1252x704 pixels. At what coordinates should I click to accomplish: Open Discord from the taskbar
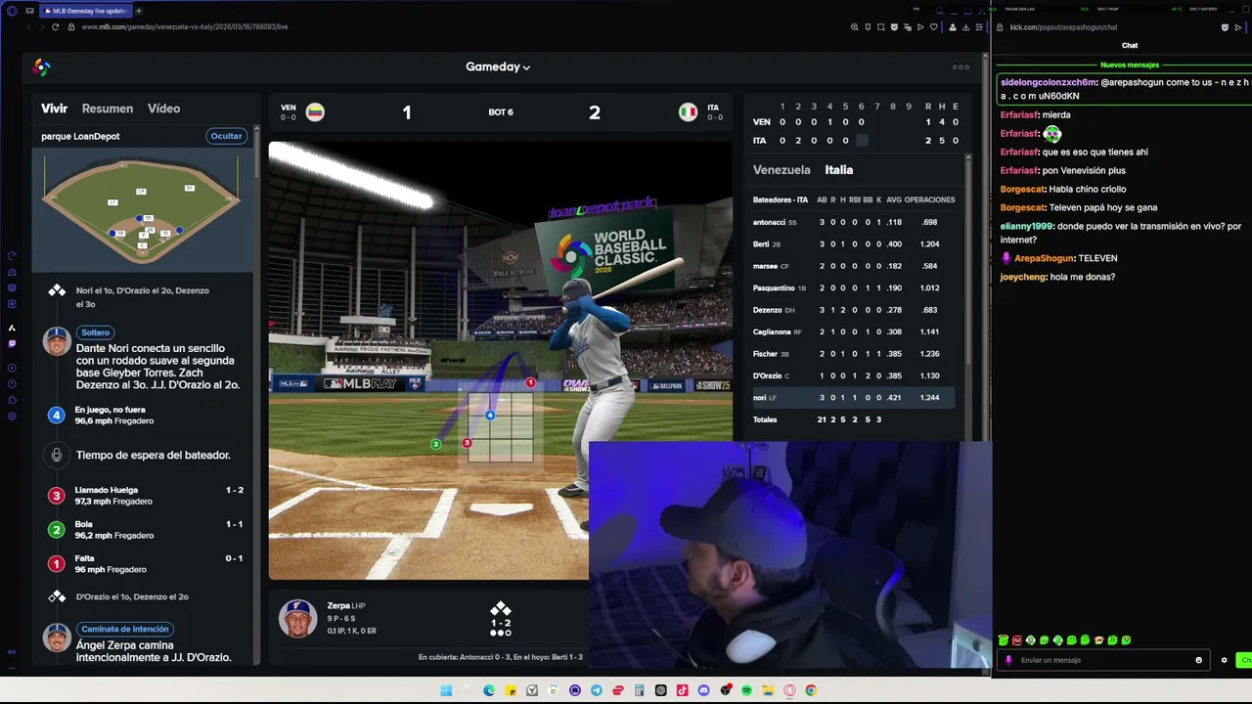(x=703, y=690)
